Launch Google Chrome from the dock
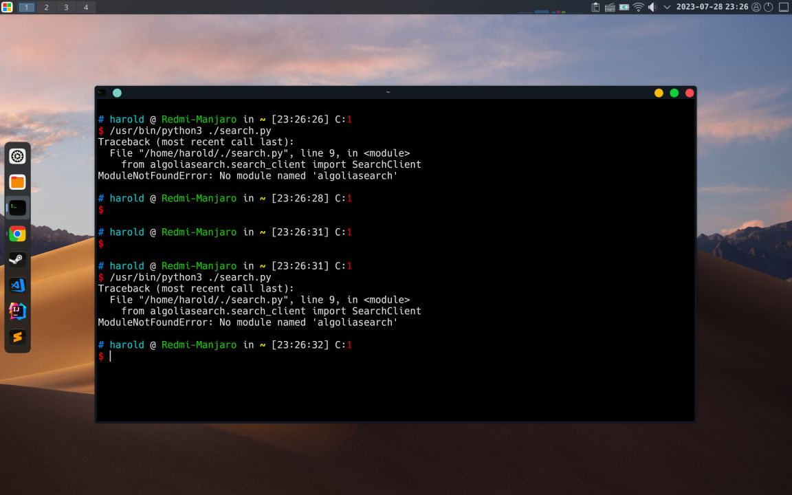Image resolution: width=792 pixels, height=495 pixels. (x=17, y=234)
